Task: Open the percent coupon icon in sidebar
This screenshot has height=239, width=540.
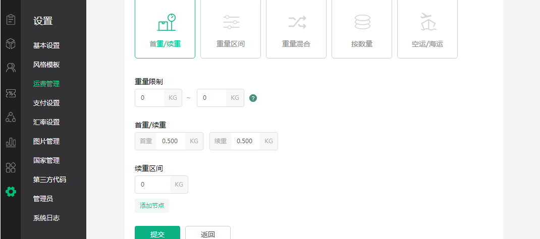Action: coord(11,93)
